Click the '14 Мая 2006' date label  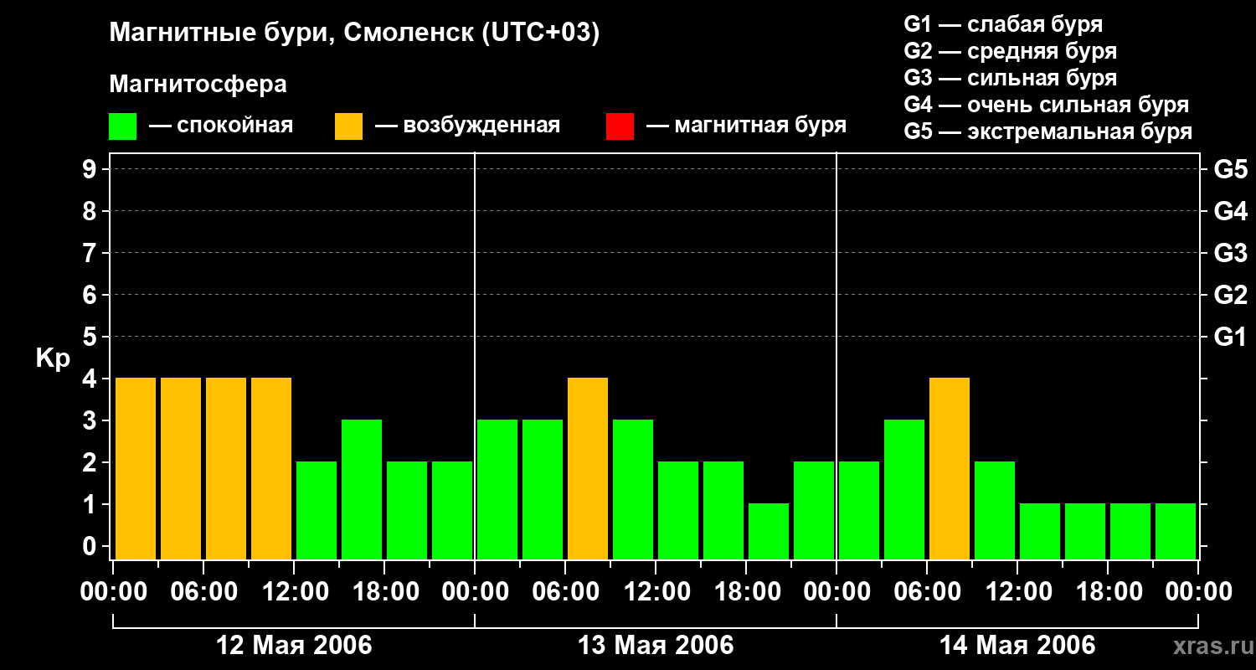pyautogui.click(x=1017, y=646)
